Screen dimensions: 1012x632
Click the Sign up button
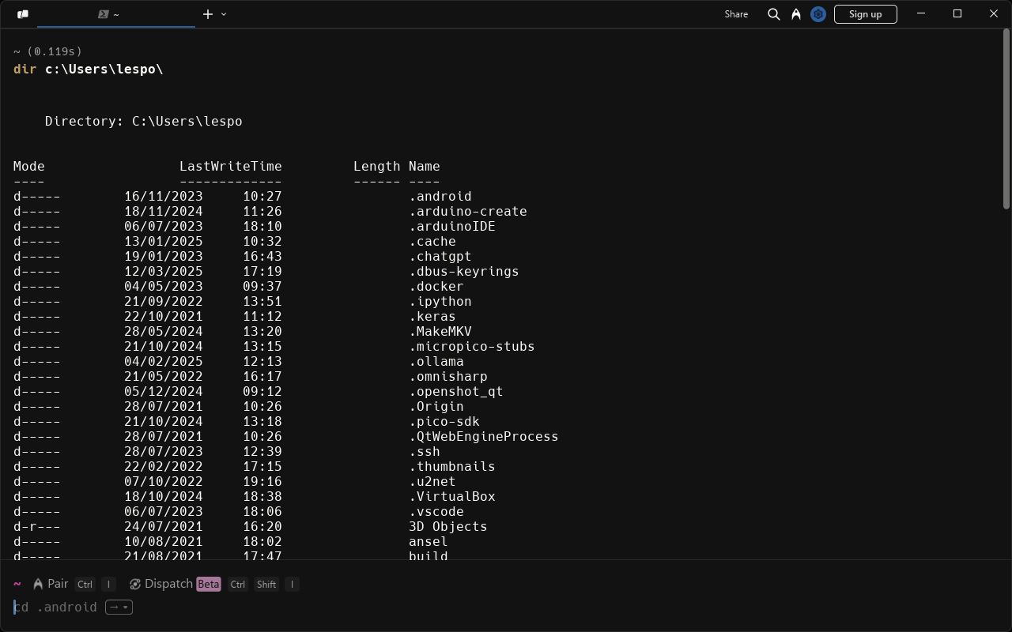click(865, 14)
